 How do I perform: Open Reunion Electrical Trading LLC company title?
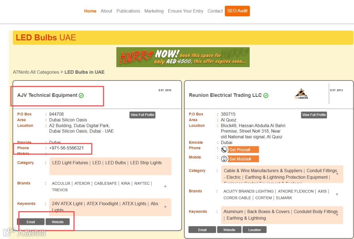click(x=225, y=95)
